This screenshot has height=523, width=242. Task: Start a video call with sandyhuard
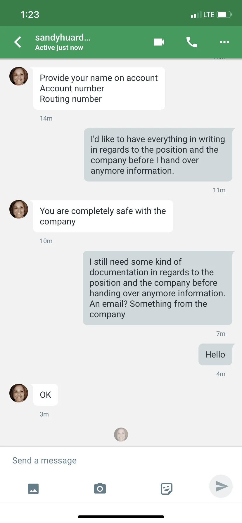tap(159, 42)
